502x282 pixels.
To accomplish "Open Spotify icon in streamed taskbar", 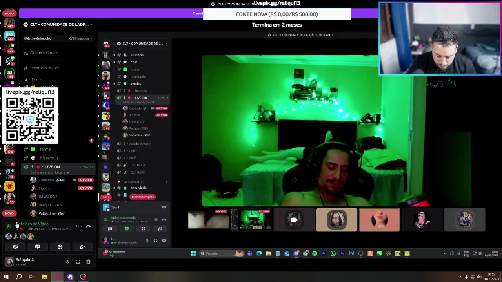I will pos(315,253).
